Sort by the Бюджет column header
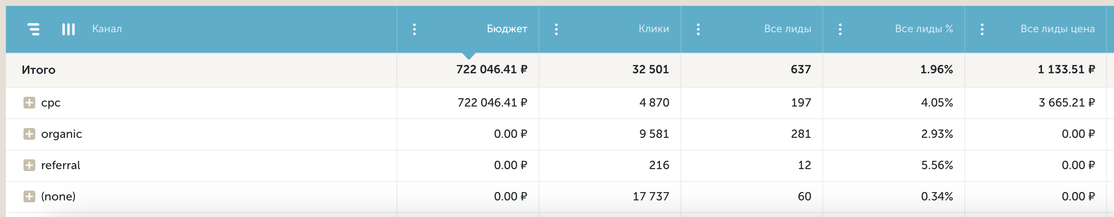The image size is (1114, 217). coord(507,29)
